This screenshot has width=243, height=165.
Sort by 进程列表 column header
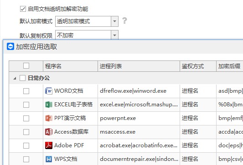[x=139, y=66]
